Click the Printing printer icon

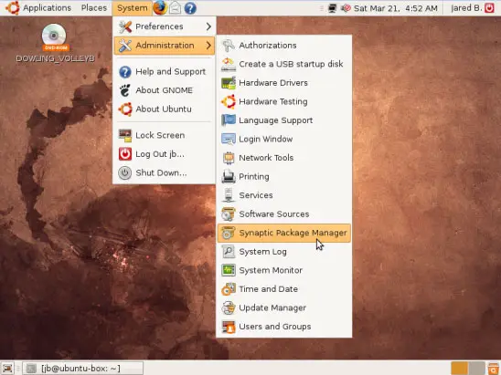[x=229, y=177]
